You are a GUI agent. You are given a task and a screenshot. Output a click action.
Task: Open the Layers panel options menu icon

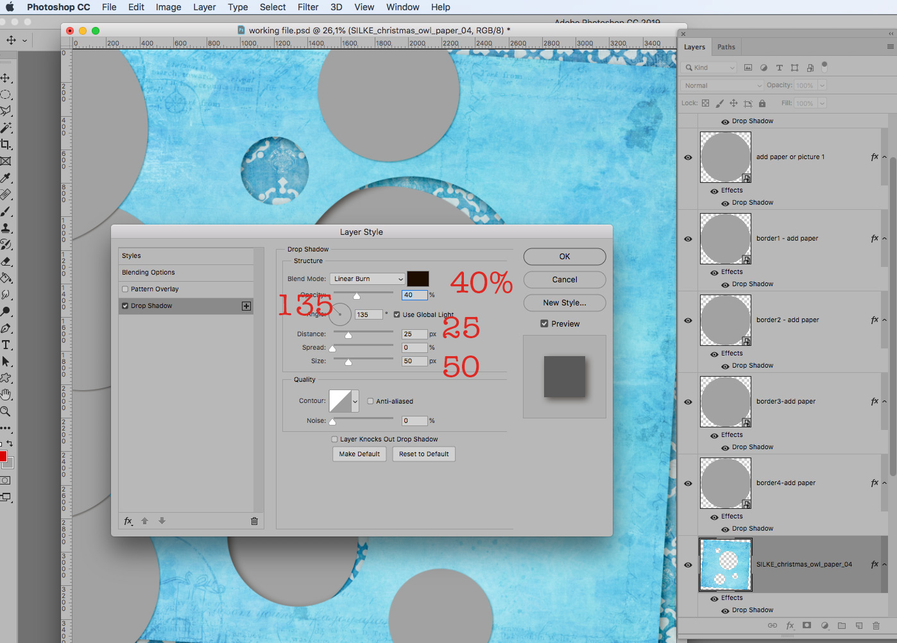[890, 47]
